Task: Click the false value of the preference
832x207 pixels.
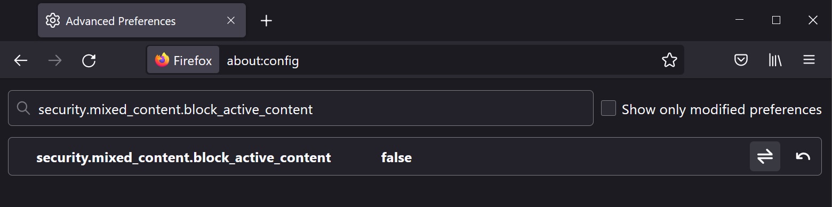Action: 396,158
